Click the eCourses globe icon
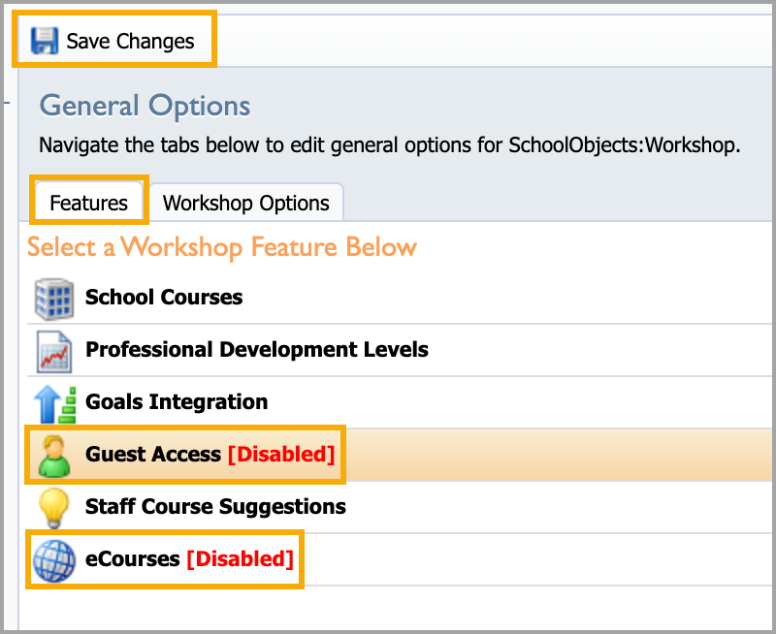Screen dimensions: 776x634 pos(54,559)
